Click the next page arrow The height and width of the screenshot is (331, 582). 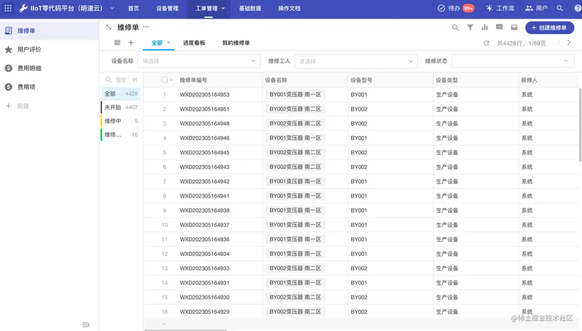click(x=570, y=43)
